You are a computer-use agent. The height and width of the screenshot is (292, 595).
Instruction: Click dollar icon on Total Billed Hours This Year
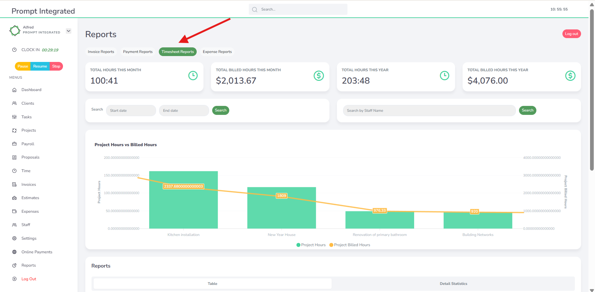pyautogui.click(x=570, y=76)
